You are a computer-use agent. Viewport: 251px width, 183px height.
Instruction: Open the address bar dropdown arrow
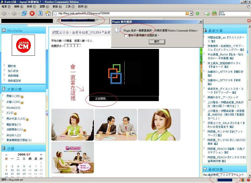[191, 13]
